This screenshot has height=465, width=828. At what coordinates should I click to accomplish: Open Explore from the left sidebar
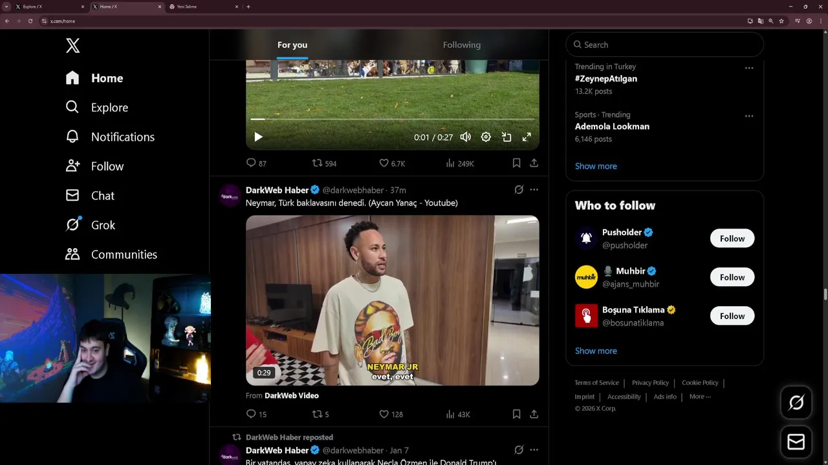(97, 107)
